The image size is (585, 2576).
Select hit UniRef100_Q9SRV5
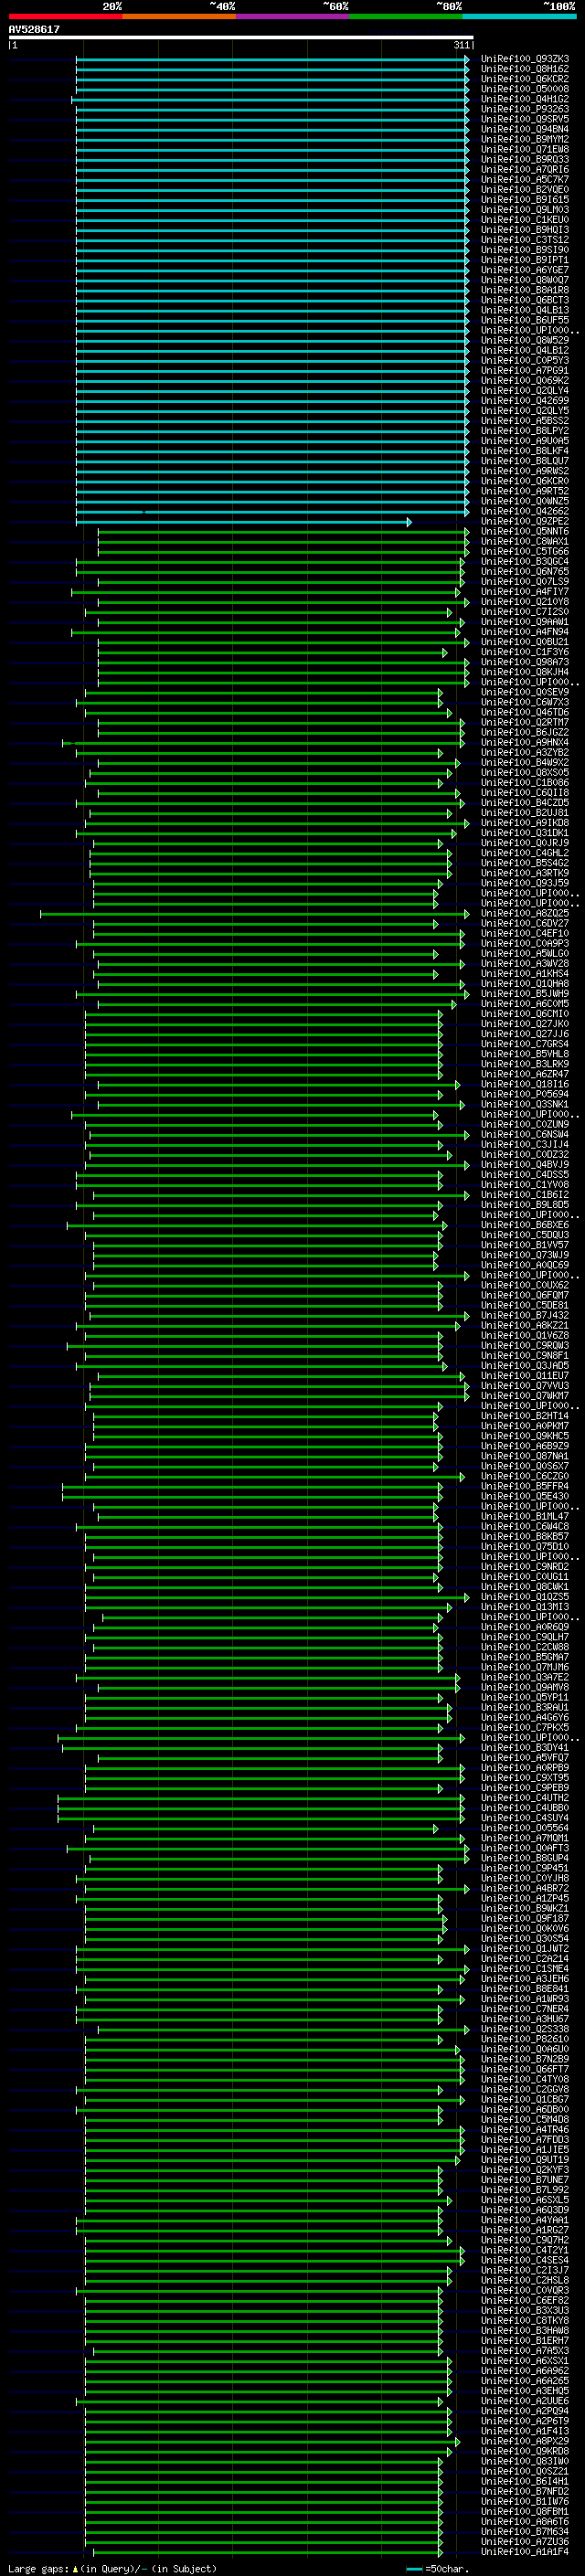pyautogui.click(x=525, y=119)
